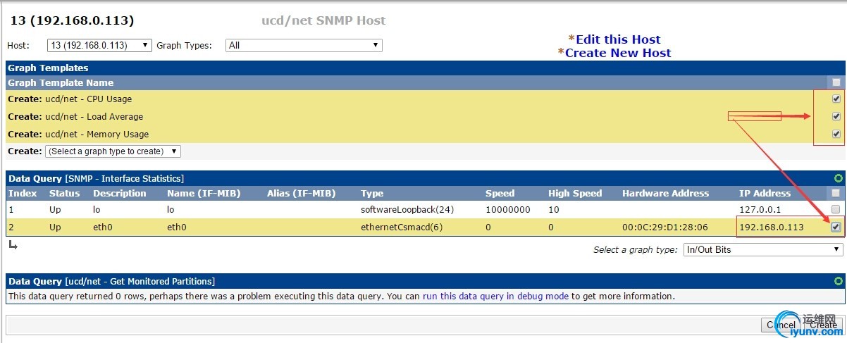Click the Create button

[823, 325]
